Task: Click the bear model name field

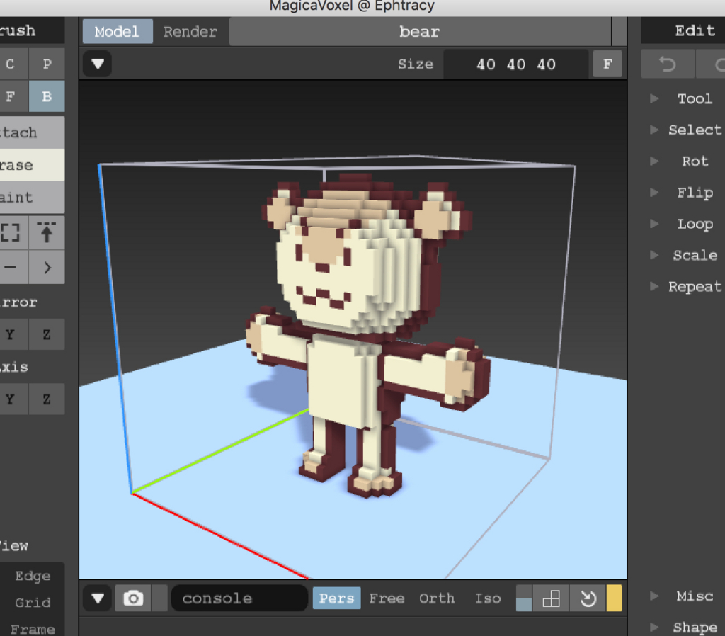Action: click(420, 31)
